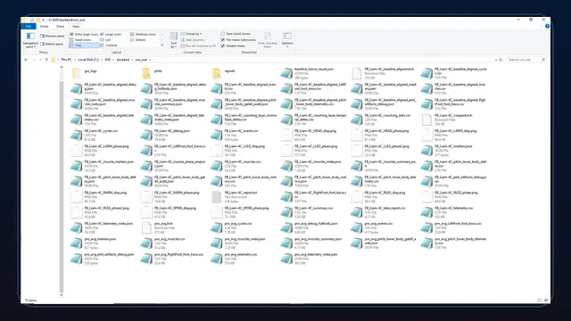Untick File name extensions checkbox
This screenshot has height=321, width=571.
point(222,39)
